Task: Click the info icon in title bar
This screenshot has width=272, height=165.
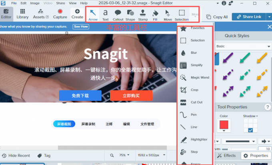Action: point(224,3)
